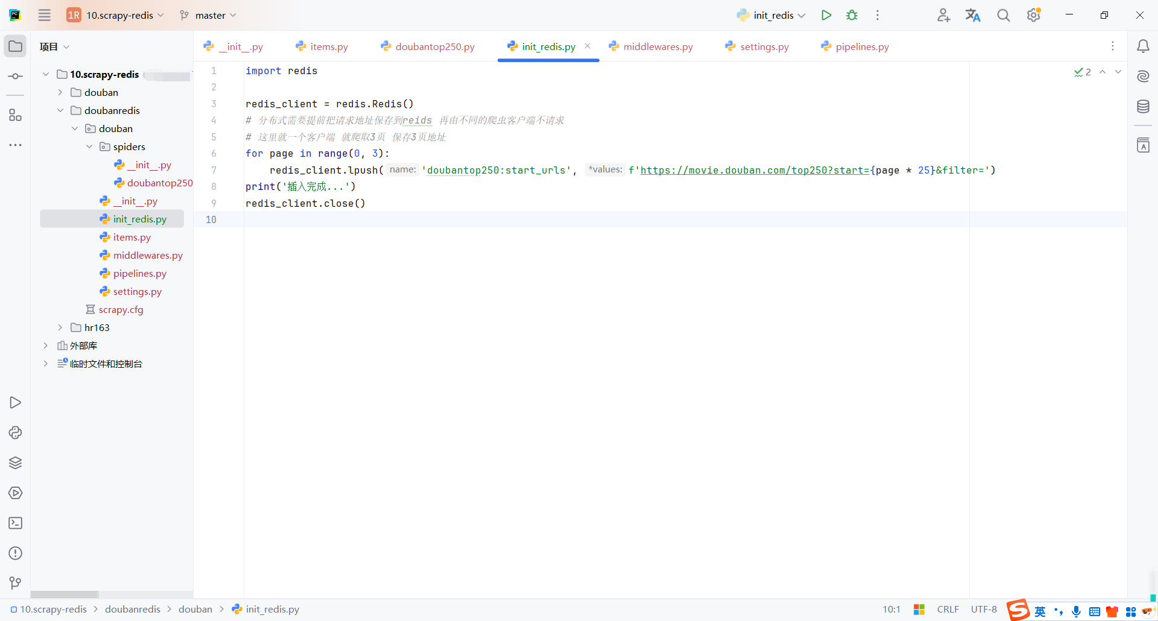Switch to the settings.py editor tab
1158x621 pixels.
(x=758, y=46)
